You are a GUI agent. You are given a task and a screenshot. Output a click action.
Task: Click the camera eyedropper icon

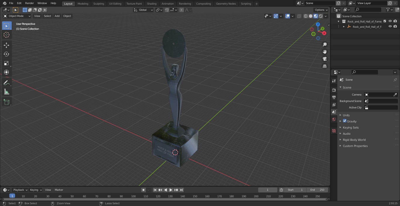point(395,95)
